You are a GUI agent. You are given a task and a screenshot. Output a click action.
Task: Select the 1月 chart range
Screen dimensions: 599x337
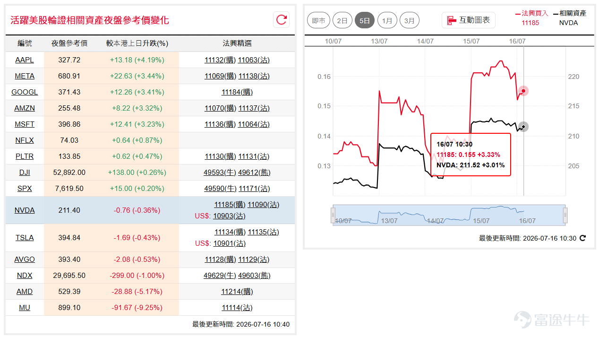(387, 20)
